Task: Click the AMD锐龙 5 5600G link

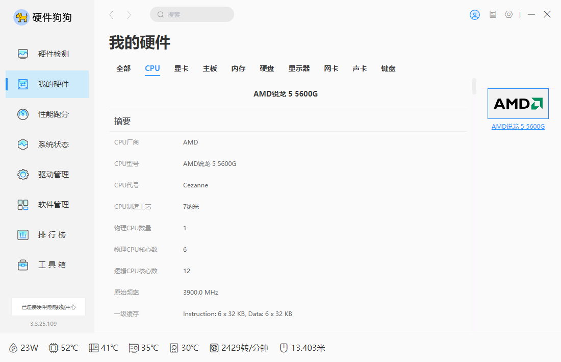Action: [x=518, y=127]
